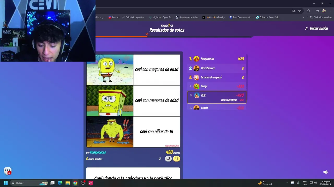Click the cloud sync tray icon
This screenshot has width=334, height=187.
pyautogui.click(x=293, y=183)
